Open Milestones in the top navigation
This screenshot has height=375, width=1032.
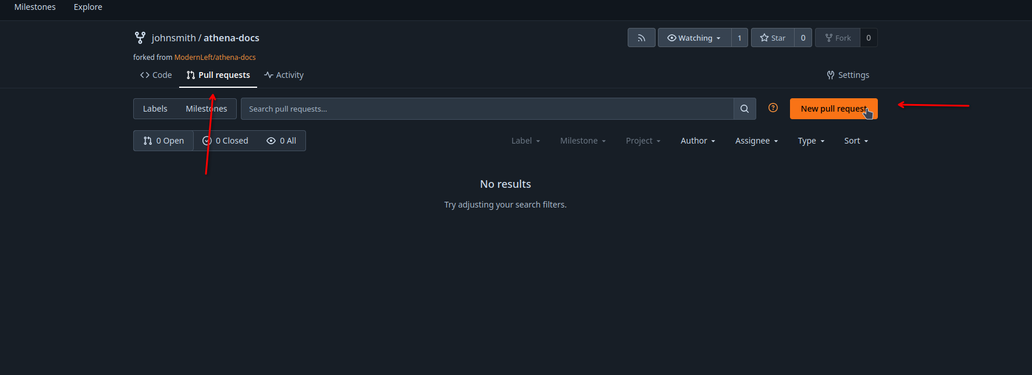point(35,7)
